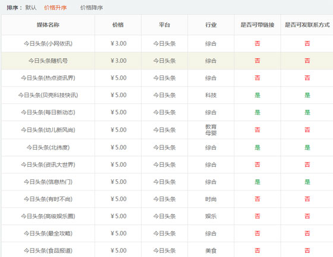Select media name 今日头条(最全攻略)
The image size is (333, 257).
tap(48, 233)
